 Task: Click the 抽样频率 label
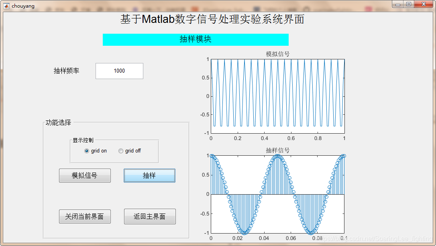[x=67, y=71]
